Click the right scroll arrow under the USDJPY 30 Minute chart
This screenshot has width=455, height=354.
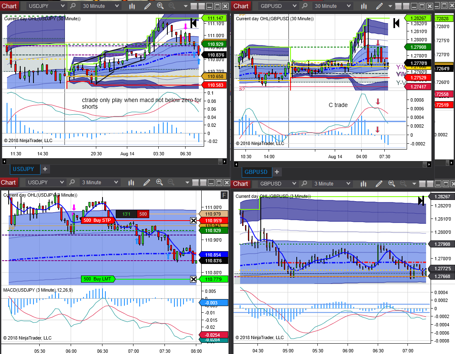click(x=225, y=162)
